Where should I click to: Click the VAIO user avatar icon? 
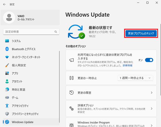[9, 18]
